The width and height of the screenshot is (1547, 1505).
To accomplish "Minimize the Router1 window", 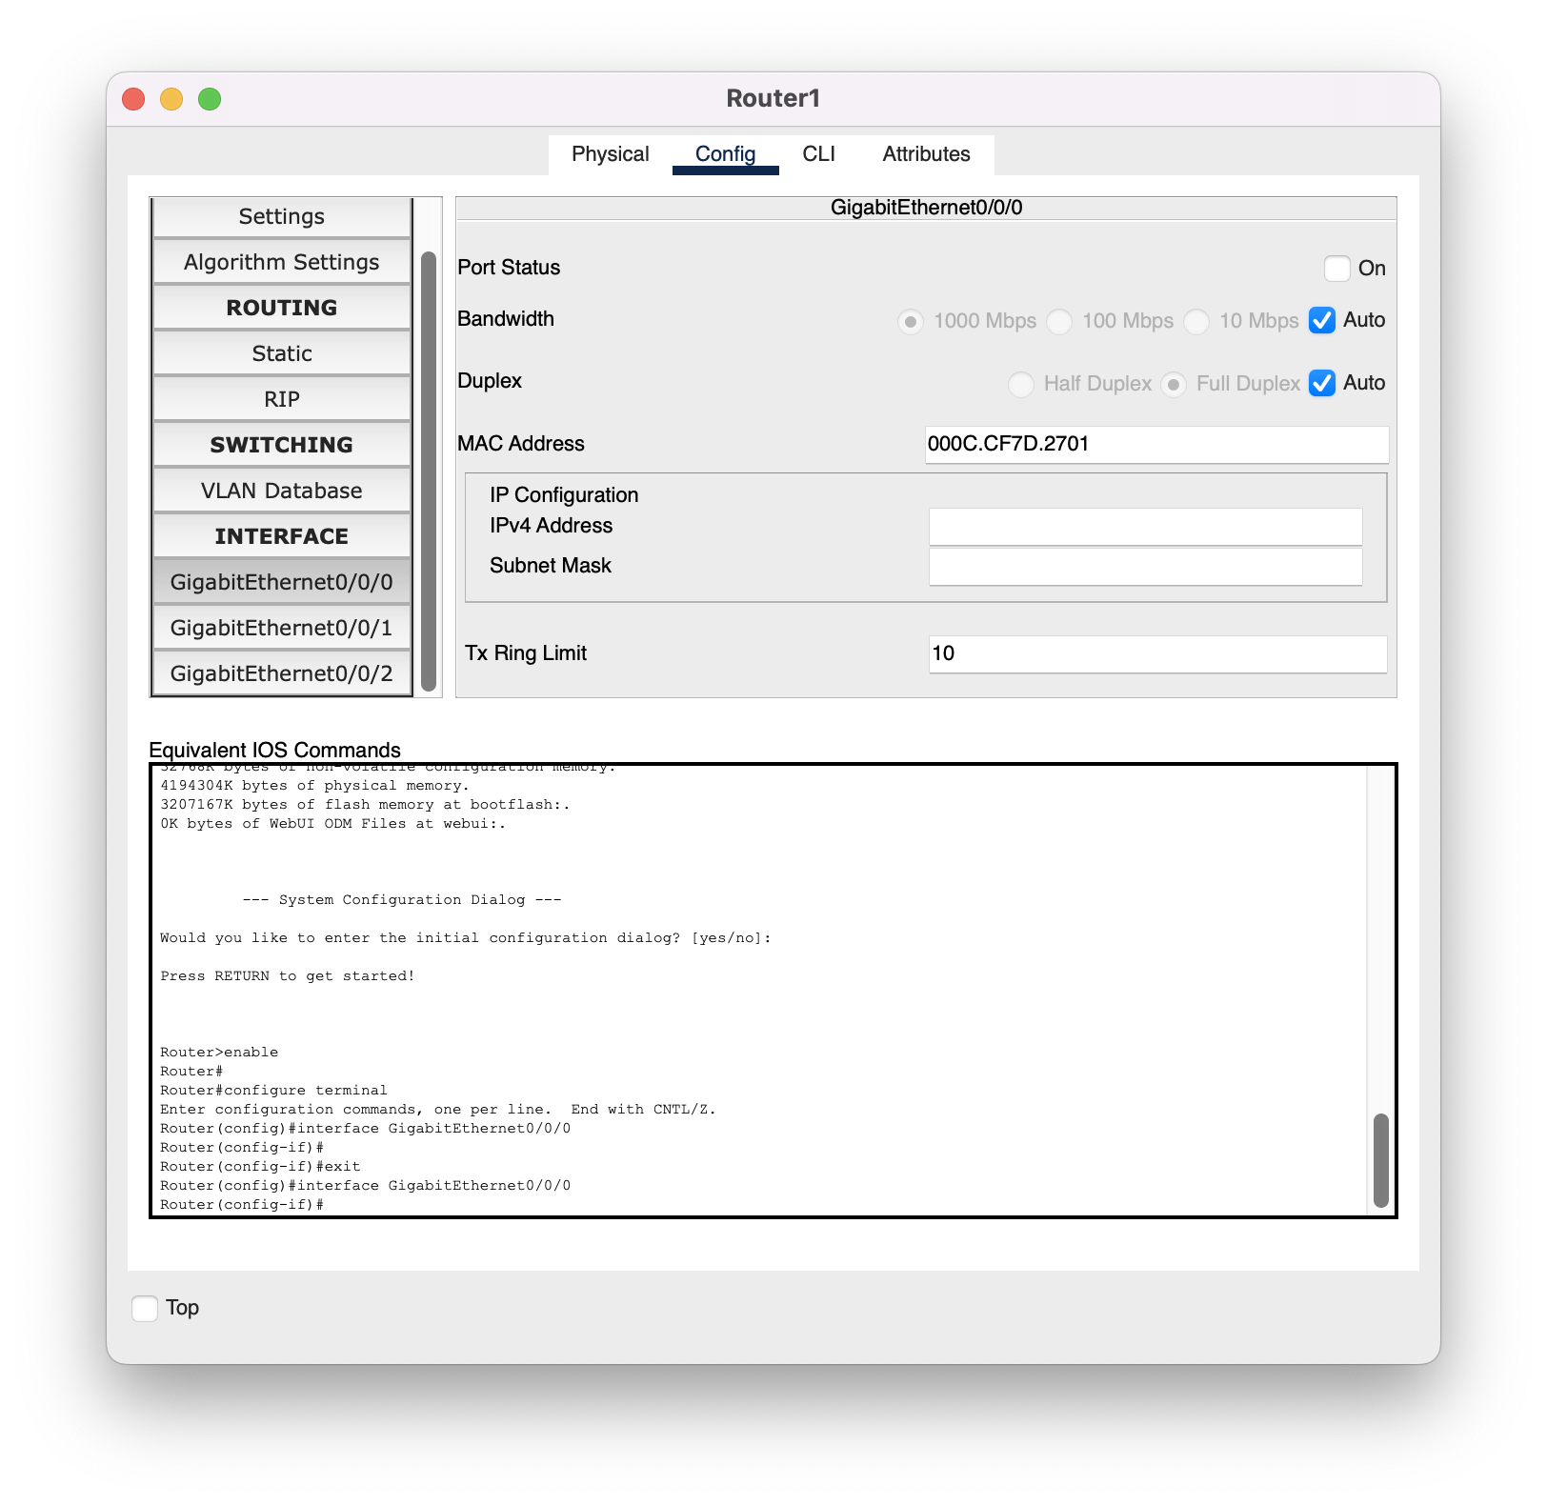I will 171,99.
